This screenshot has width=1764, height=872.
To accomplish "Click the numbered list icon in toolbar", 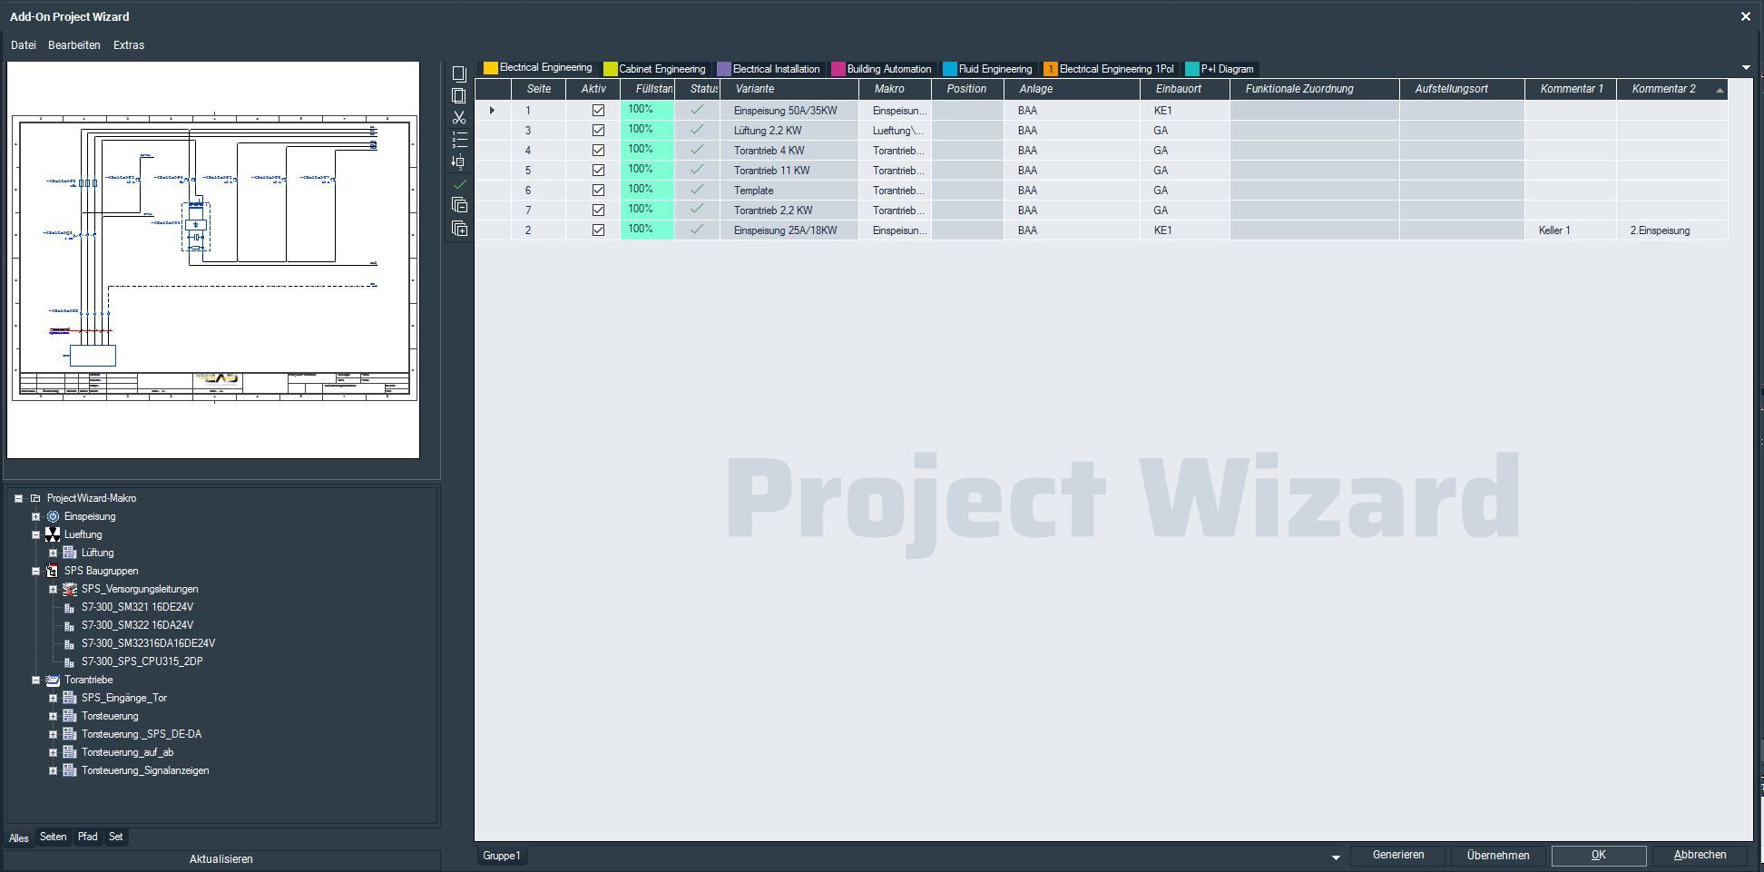I will tap(459, 140).
